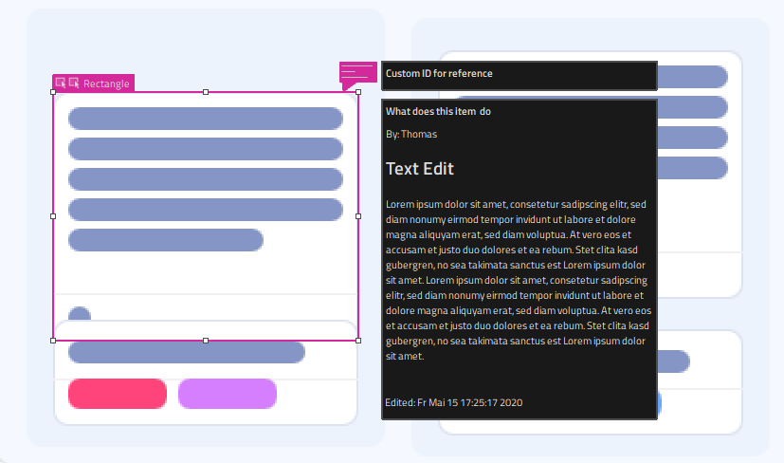Image resolution: width=784 pixels, height=463 pixels.
Task: Click the pink comment note icon
Action: pyautogui.click(x=357, y=73)
